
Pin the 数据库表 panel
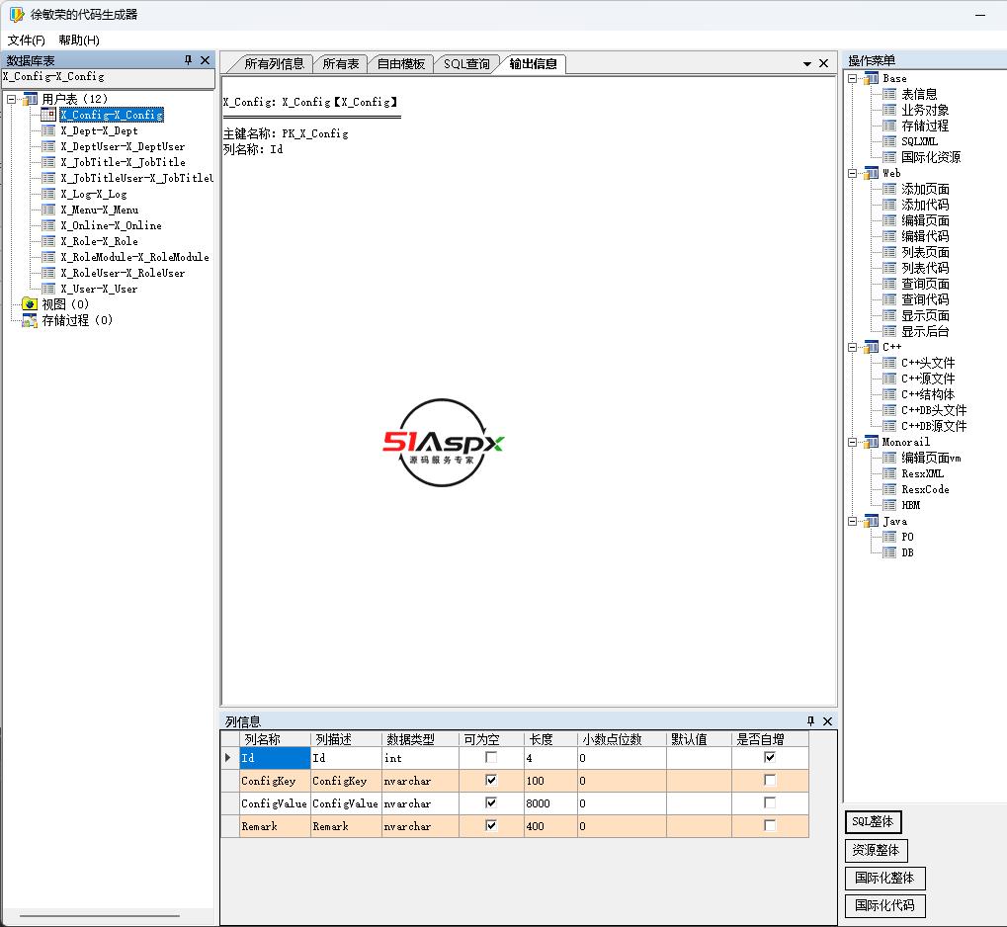click(x=188, y=59)
